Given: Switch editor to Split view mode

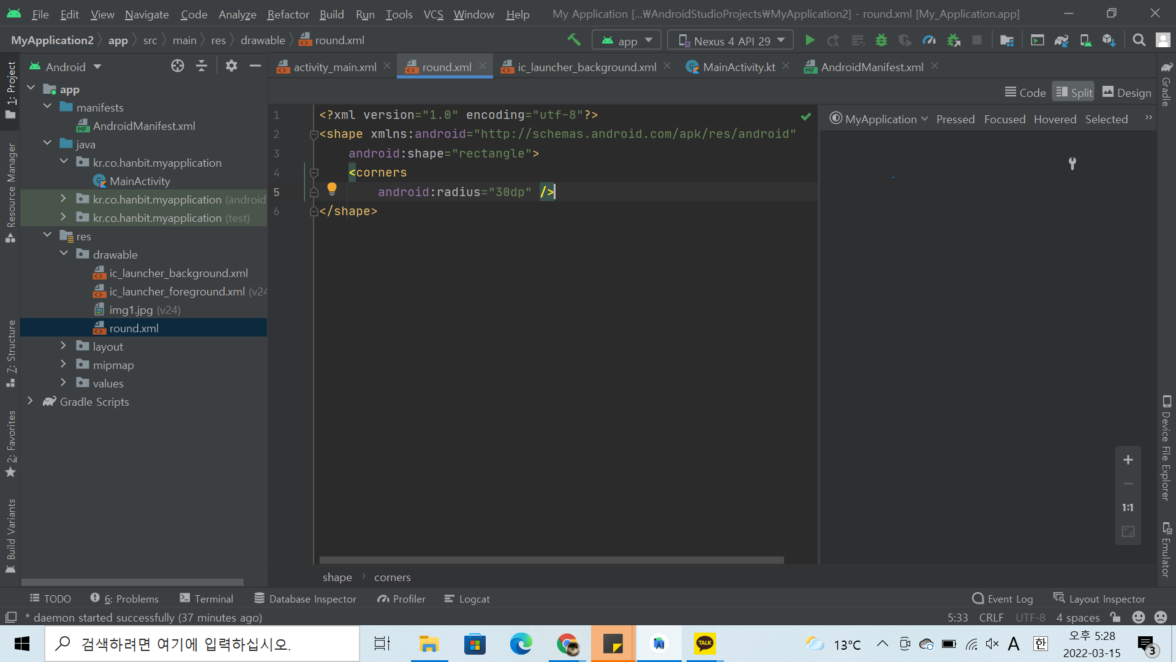Looking at the screenshot, I should (x=1074, y=93).
